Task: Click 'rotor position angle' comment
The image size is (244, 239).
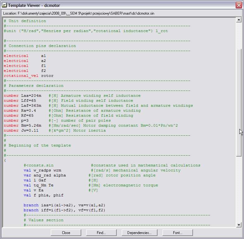Action: (131, 175)
